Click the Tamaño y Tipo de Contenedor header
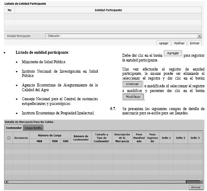Image resolution: width=207 pixels, height=191 pixels. pyautogui.click(x=102, y=138)
